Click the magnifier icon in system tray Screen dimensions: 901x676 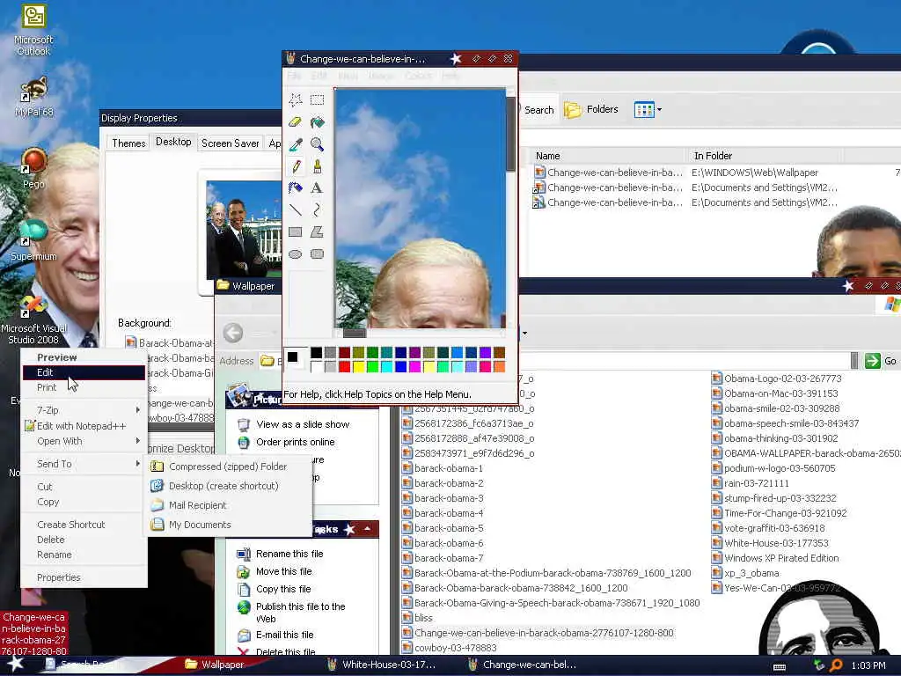836,665
